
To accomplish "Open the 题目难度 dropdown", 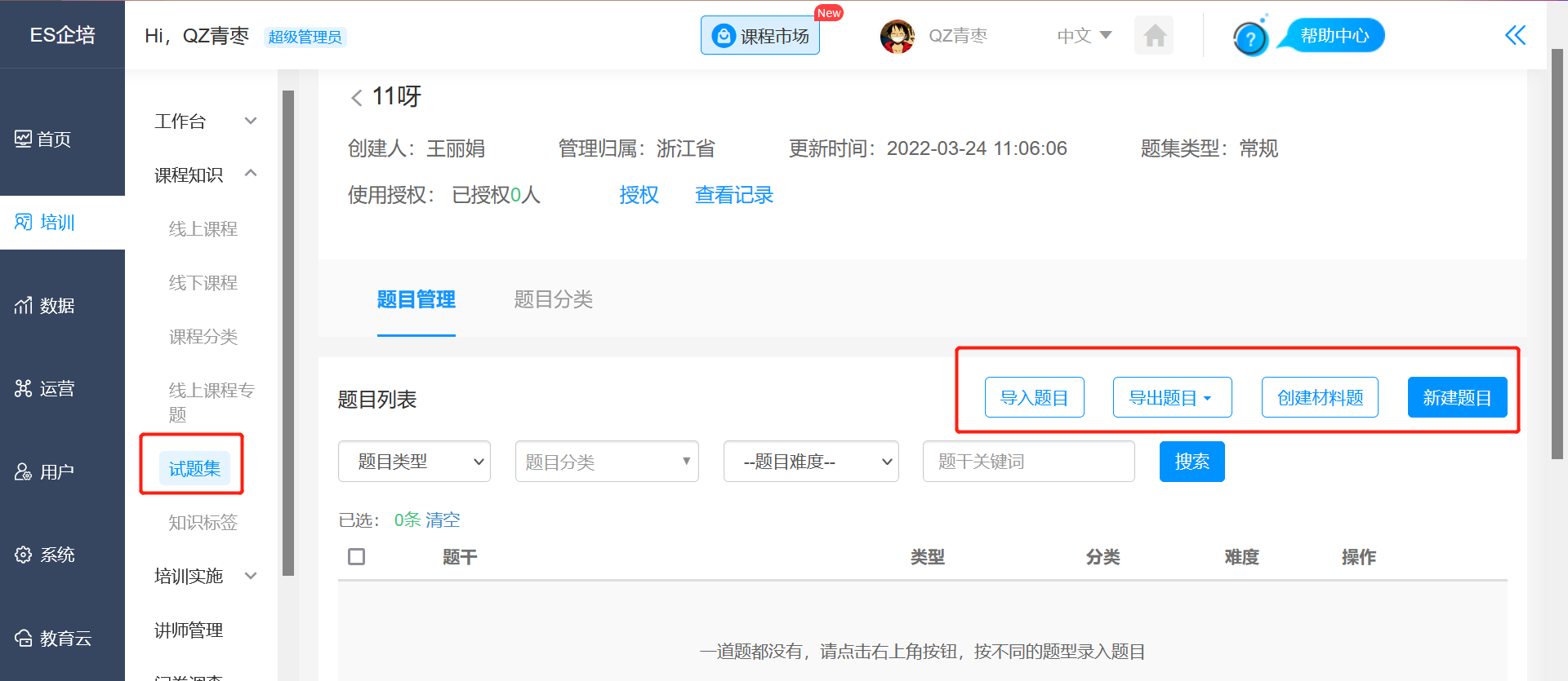I will coord(811,462).
